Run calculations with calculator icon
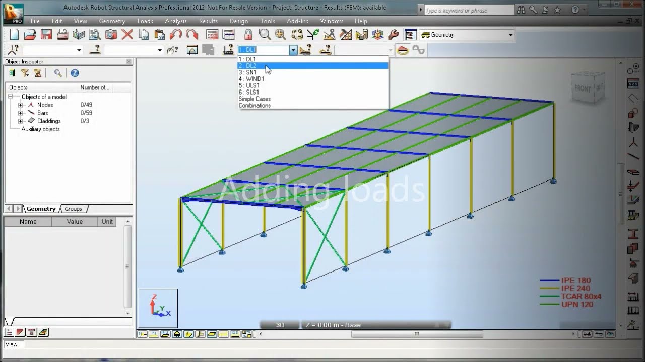Screen dimensions: 645x362 pos(212,35)
